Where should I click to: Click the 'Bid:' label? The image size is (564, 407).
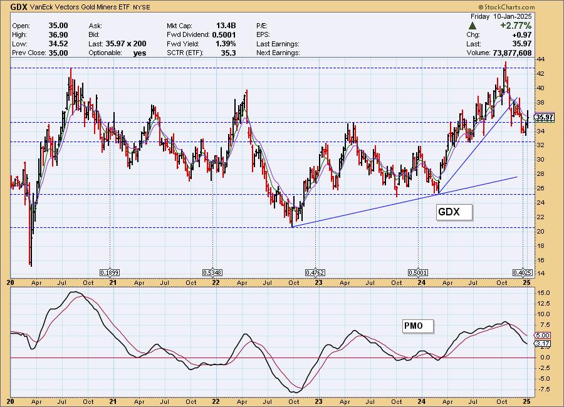tap(94, 35)
